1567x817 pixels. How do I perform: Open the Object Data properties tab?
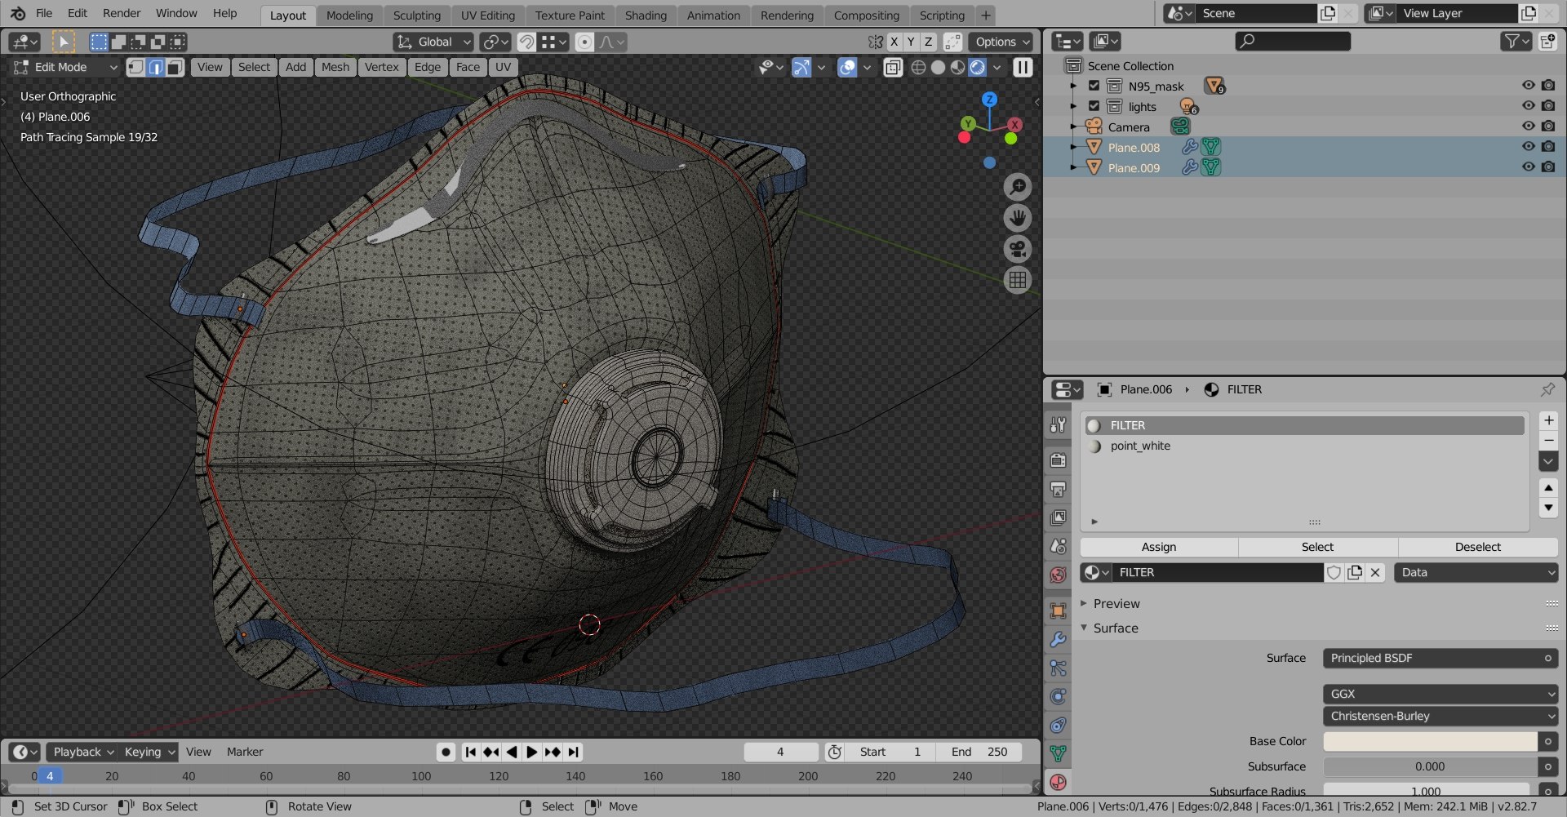point(1059,753)
